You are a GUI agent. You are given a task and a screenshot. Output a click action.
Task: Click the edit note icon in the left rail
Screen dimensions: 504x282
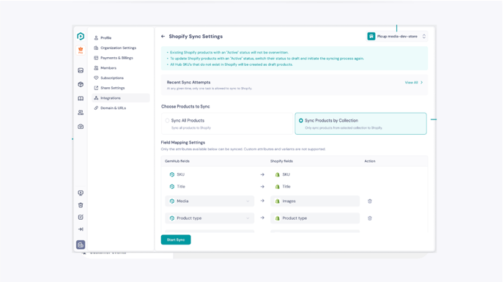pyautogui.click(x=81, y=217)
